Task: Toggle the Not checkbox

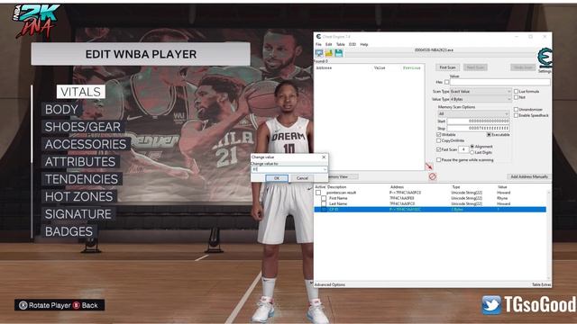Action: coord(516,97)
